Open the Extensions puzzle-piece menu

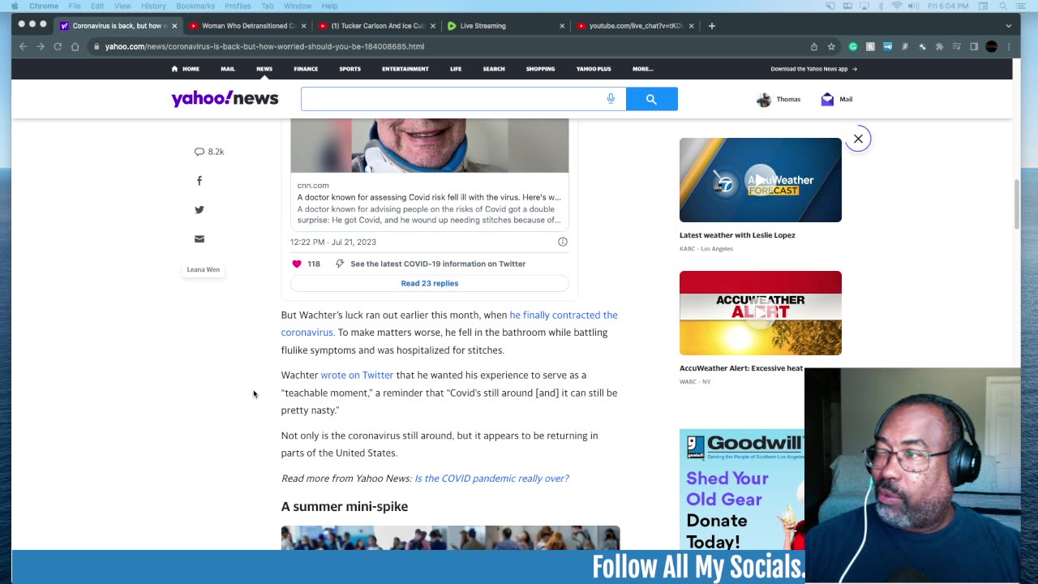[940, 46]
